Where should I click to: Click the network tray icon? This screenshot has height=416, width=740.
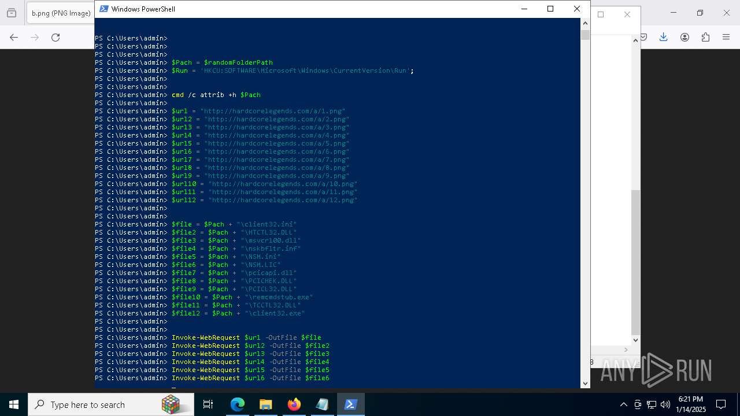(x=652, y=404)
